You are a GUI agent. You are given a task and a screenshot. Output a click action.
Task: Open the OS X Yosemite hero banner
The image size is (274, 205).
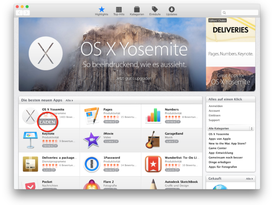[112, 54]
